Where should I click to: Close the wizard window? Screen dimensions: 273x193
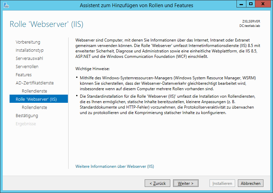pos(263,4)
